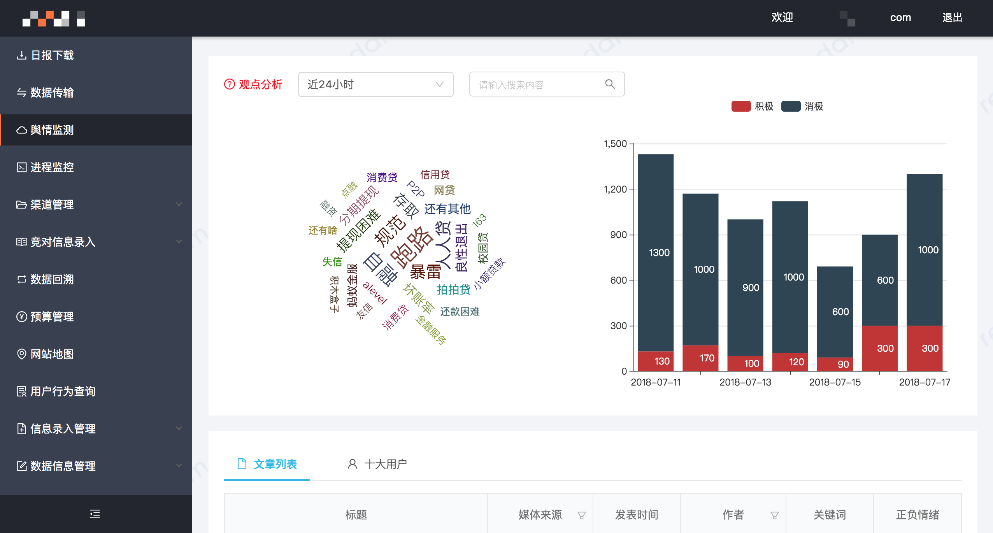Viewport: 993px width, 533px height.
Task: Click the 拍拍贷 word in the cloud
Action: tap(454, 289)
